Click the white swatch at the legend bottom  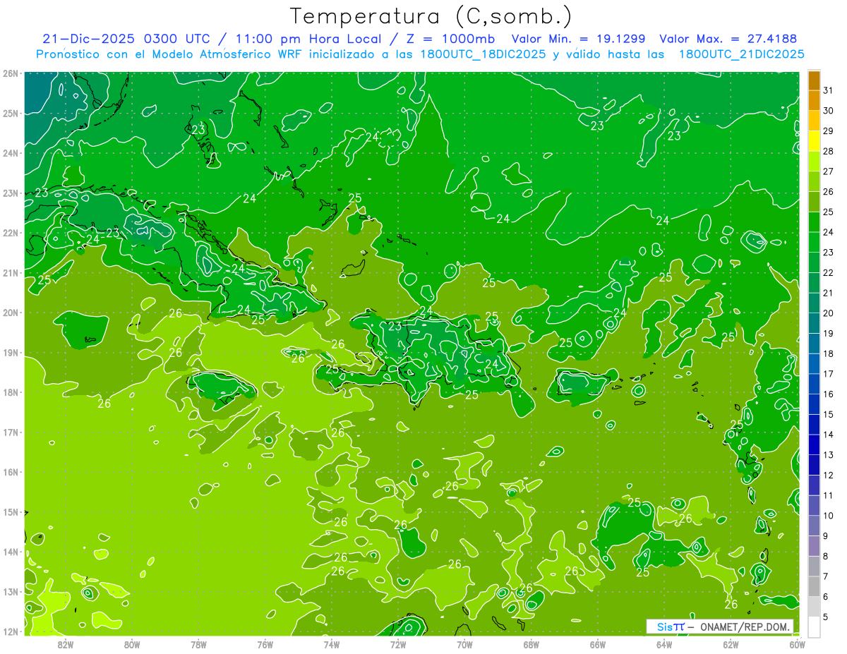pos(814,626)
